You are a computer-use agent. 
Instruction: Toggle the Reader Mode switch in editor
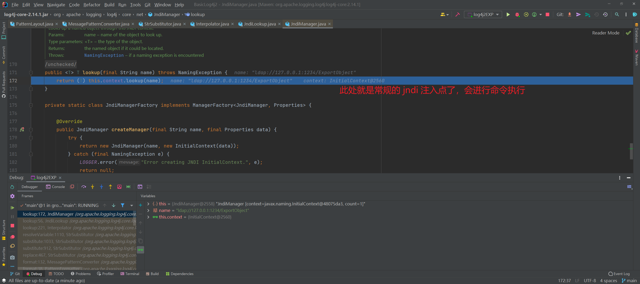(x=606, y=33)
